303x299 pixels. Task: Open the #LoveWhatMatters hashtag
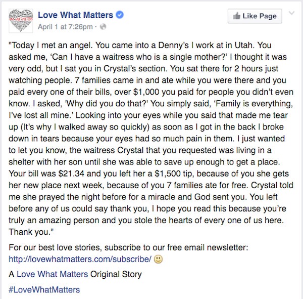(44, 290)
